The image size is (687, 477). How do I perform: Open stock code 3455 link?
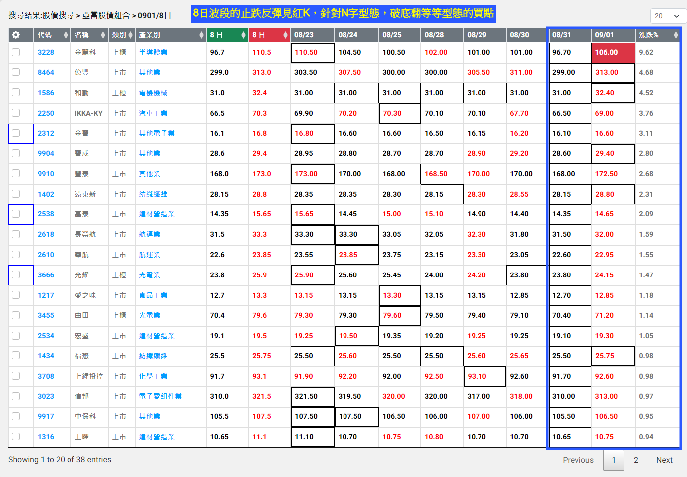[x=46, y=315]
